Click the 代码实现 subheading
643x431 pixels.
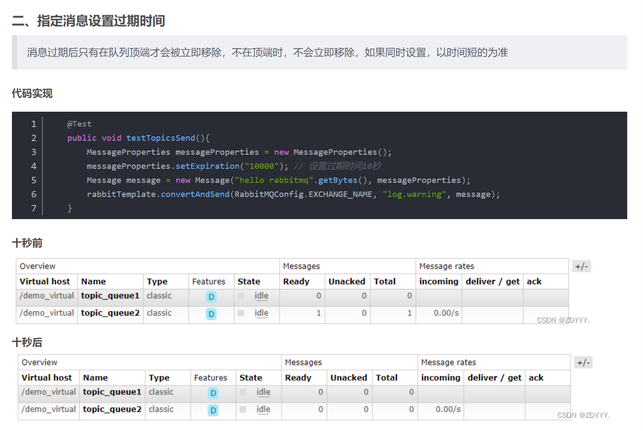pos(32,93)
